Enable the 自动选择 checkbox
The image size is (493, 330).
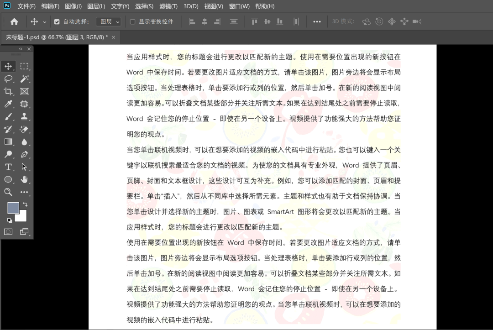pyautogui.click(x=57, y=21)
